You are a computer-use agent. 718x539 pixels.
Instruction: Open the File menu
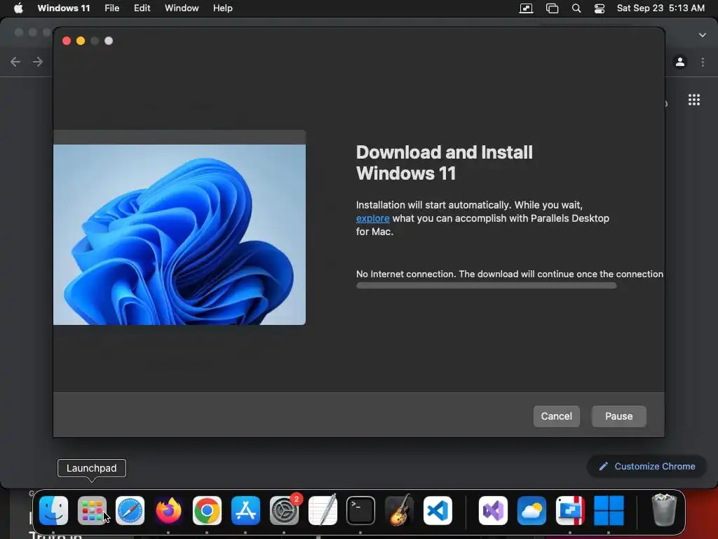point(111,8)
